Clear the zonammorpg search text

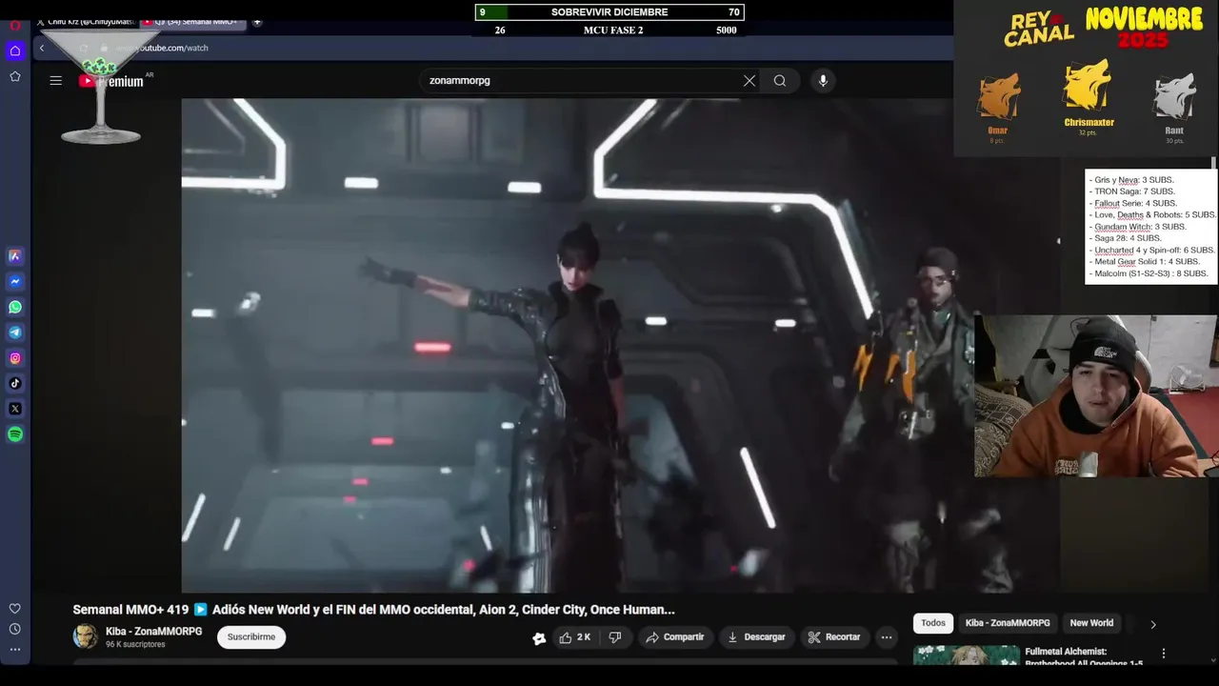click(749, 81)
